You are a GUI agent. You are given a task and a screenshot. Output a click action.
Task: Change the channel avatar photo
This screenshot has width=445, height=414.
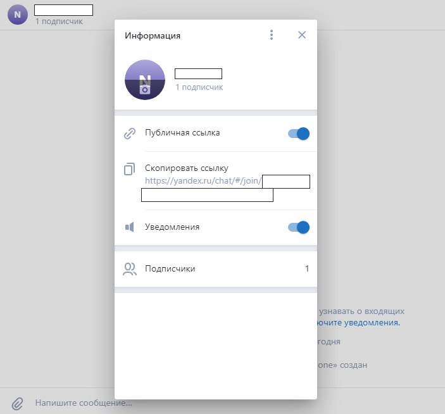click(x=145, y=80)
